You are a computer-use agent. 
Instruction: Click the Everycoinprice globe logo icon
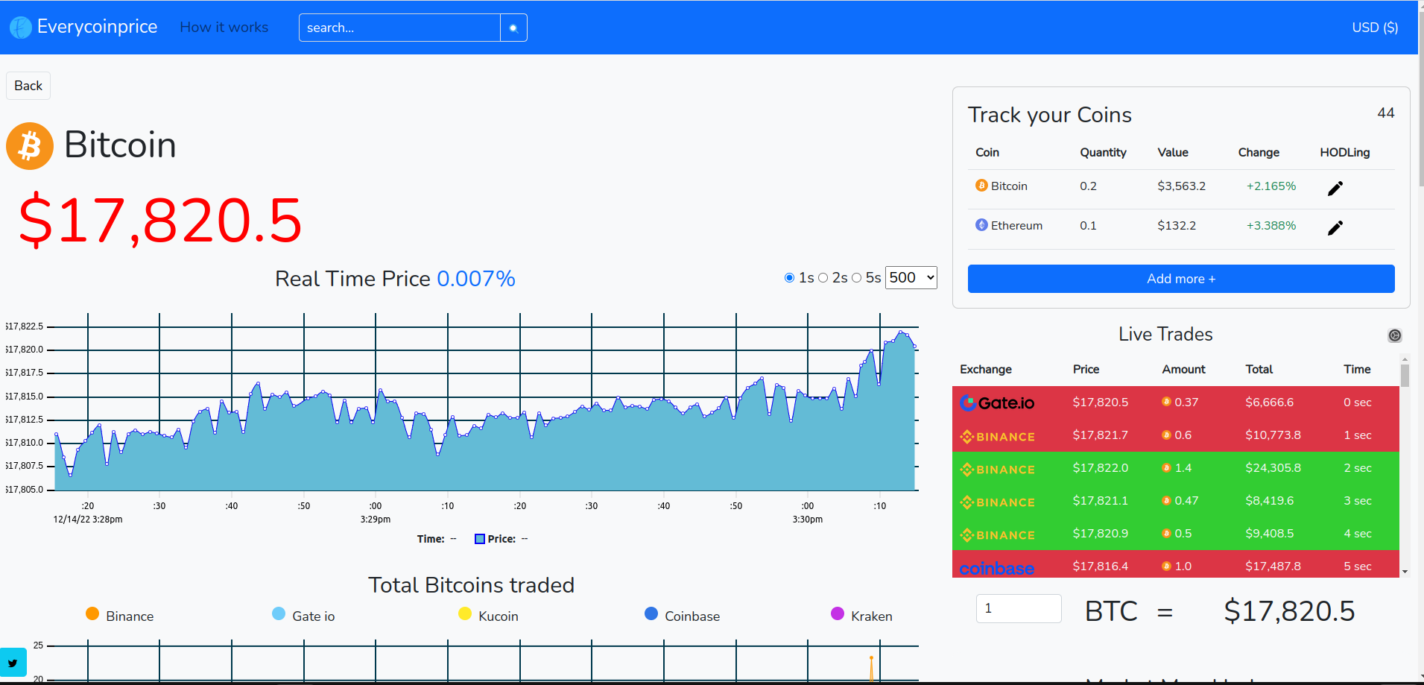coord(21,28)
